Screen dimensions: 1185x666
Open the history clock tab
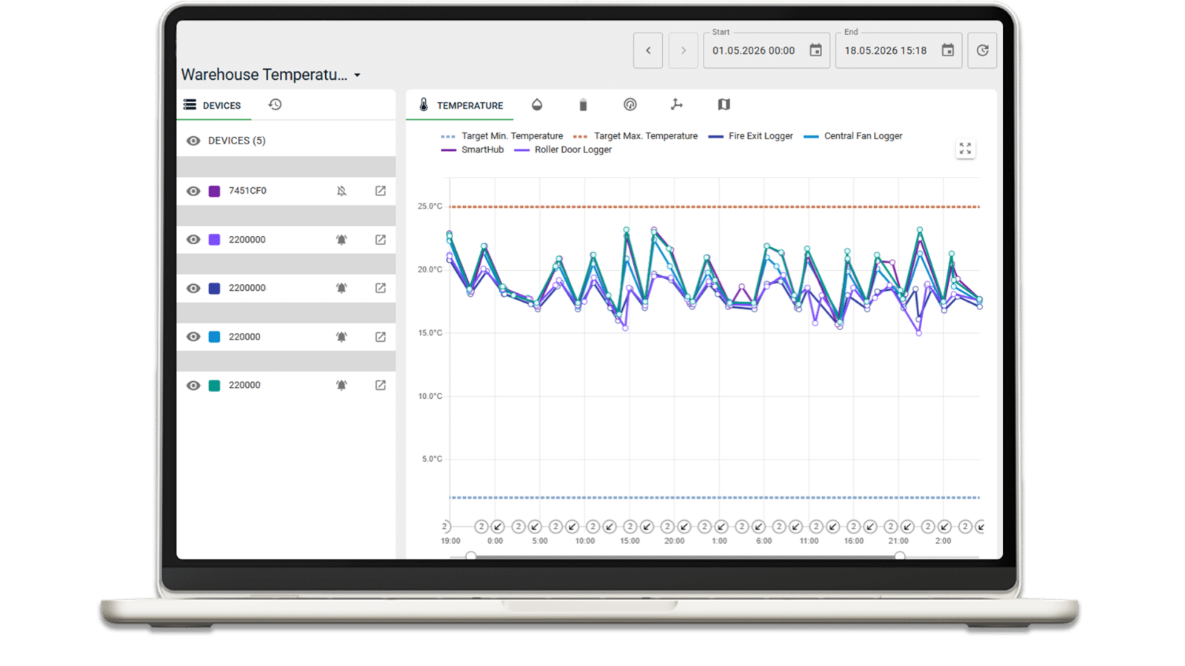[x=275, y=104]
